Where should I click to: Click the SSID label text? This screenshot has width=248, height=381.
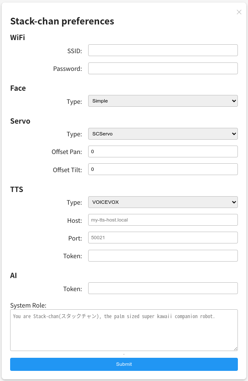(75, 51)
